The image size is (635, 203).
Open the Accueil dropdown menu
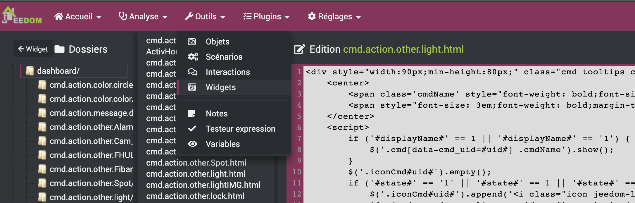78,17
